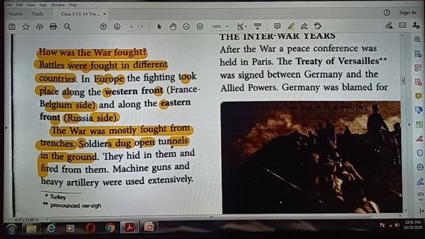The image size is (425, 239).
Task: Zoom out with the minus circle icon
Action: click(x=186, y=27)
